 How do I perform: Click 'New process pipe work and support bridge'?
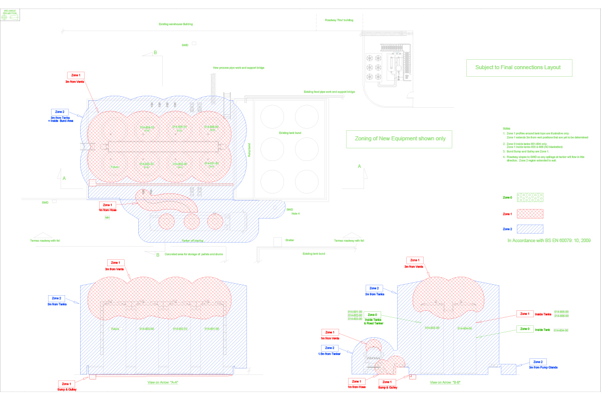click(238, 67)
